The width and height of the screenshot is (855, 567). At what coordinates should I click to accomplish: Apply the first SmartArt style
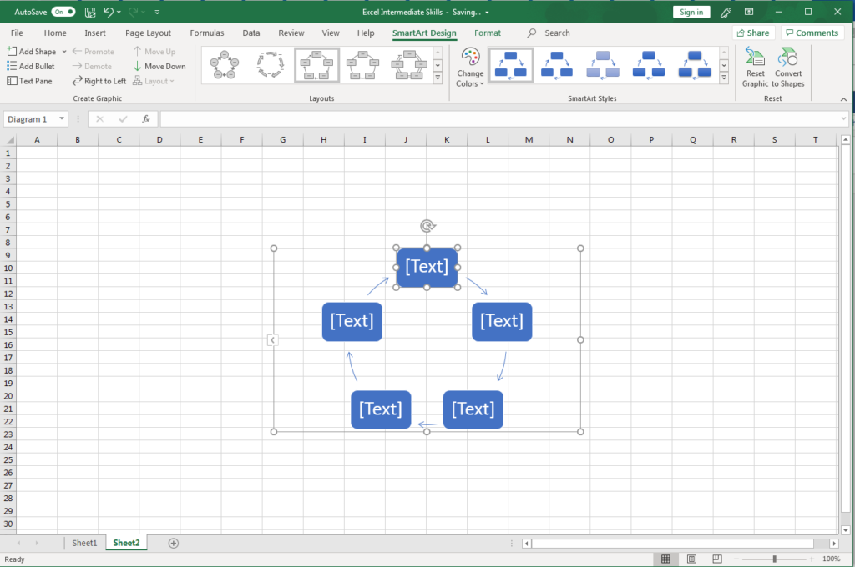click(x=510, y=64)
